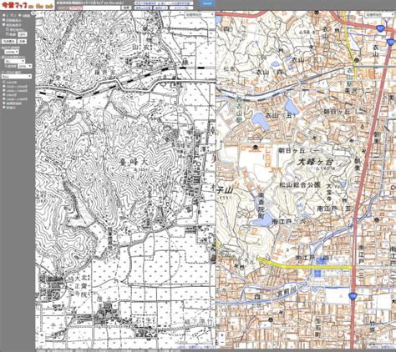Click the wide link at the top of the header
This screenshot has width=396, height=352.
(164, 3)
